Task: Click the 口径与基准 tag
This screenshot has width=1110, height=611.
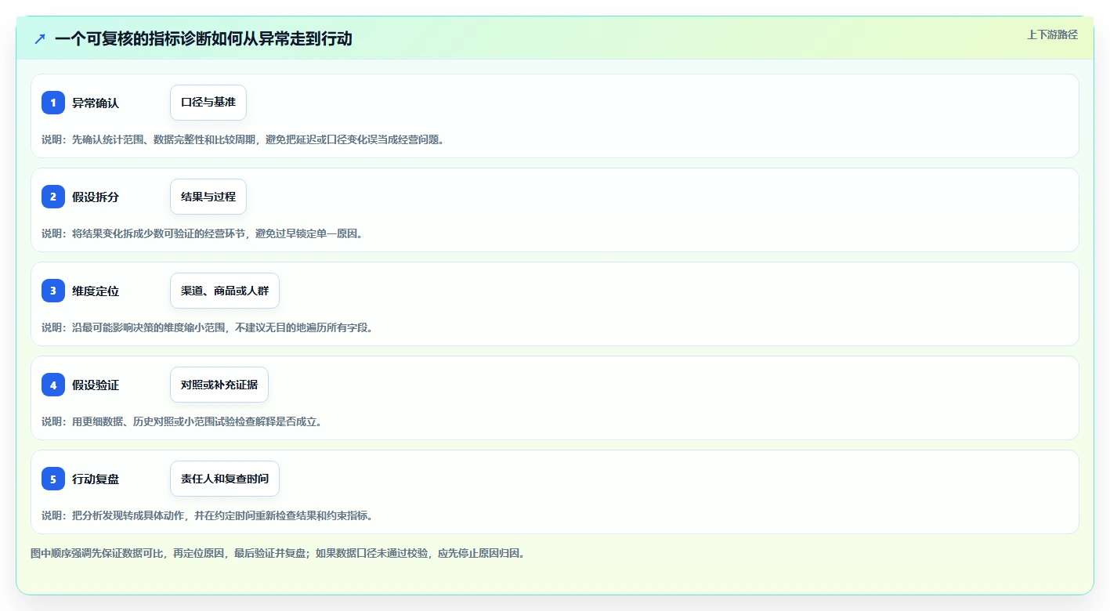Action: [x=208, y=103]
